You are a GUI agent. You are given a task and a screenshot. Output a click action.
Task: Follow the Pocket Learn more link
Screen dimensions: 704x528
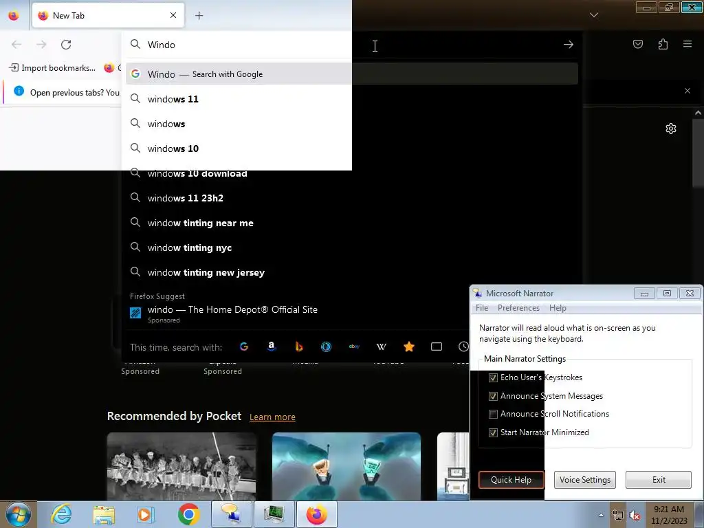(x=272, y=417)
